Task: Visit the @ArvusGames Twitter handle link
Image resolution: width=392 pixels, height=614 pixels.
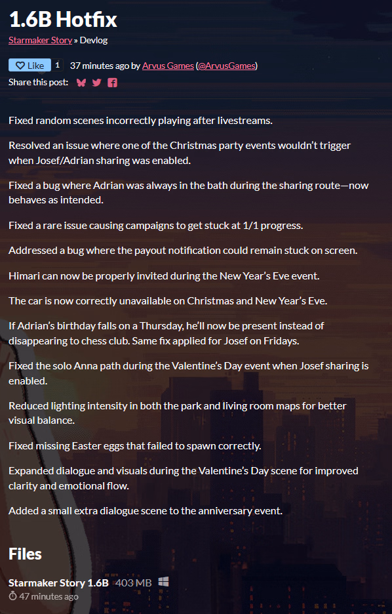Action: (227, 66)
